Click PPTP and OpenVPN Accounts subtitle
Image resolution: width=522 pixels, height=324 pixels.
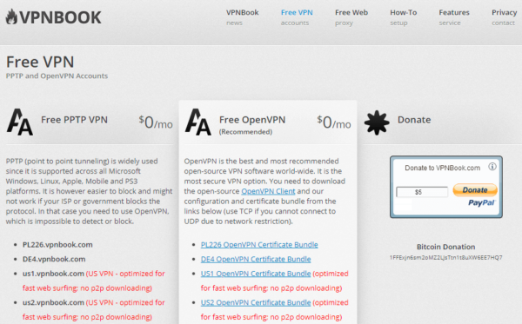[x=57, y=76]
